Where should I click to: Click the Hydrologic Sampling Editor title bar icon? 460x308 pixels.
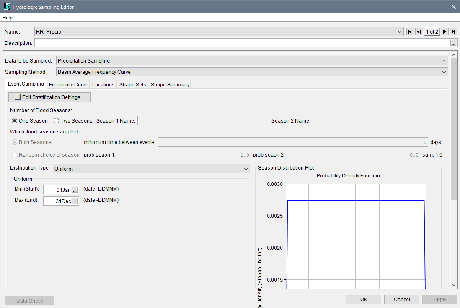click(x=7, y=7)
